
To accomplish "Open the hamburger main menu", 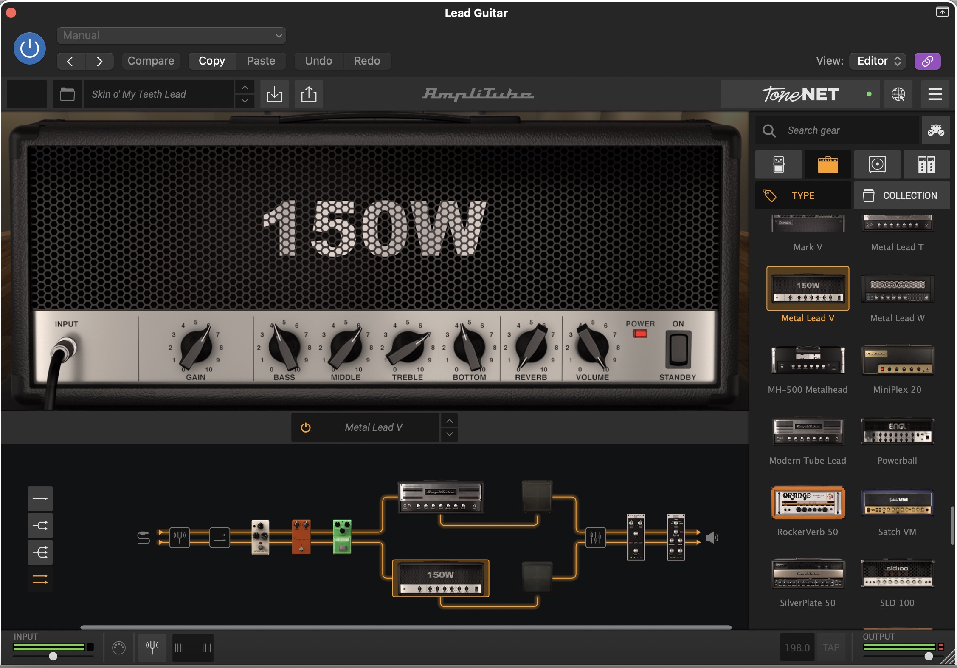I will tap(935, 94).
